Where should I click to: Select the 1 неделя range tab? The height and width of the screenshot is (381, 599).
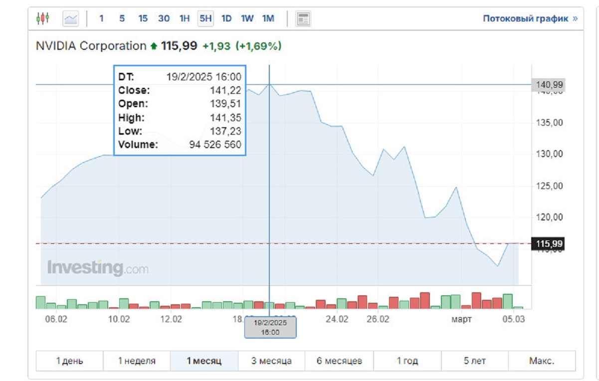(x=137, y=361)
